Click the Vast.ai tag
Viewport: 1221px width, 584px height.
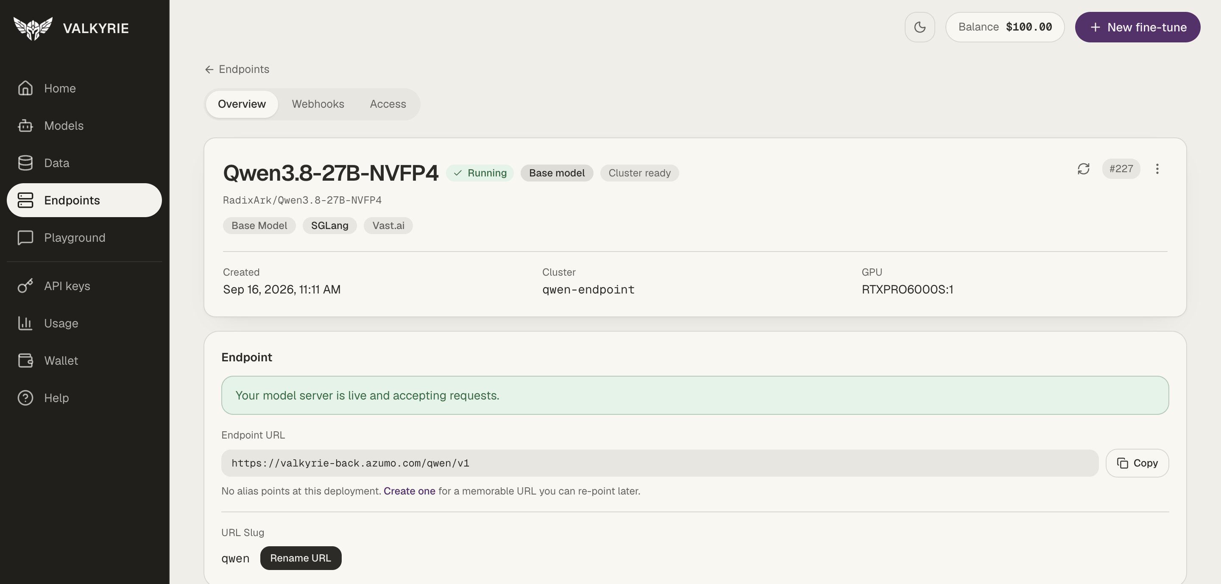[388, 226]
